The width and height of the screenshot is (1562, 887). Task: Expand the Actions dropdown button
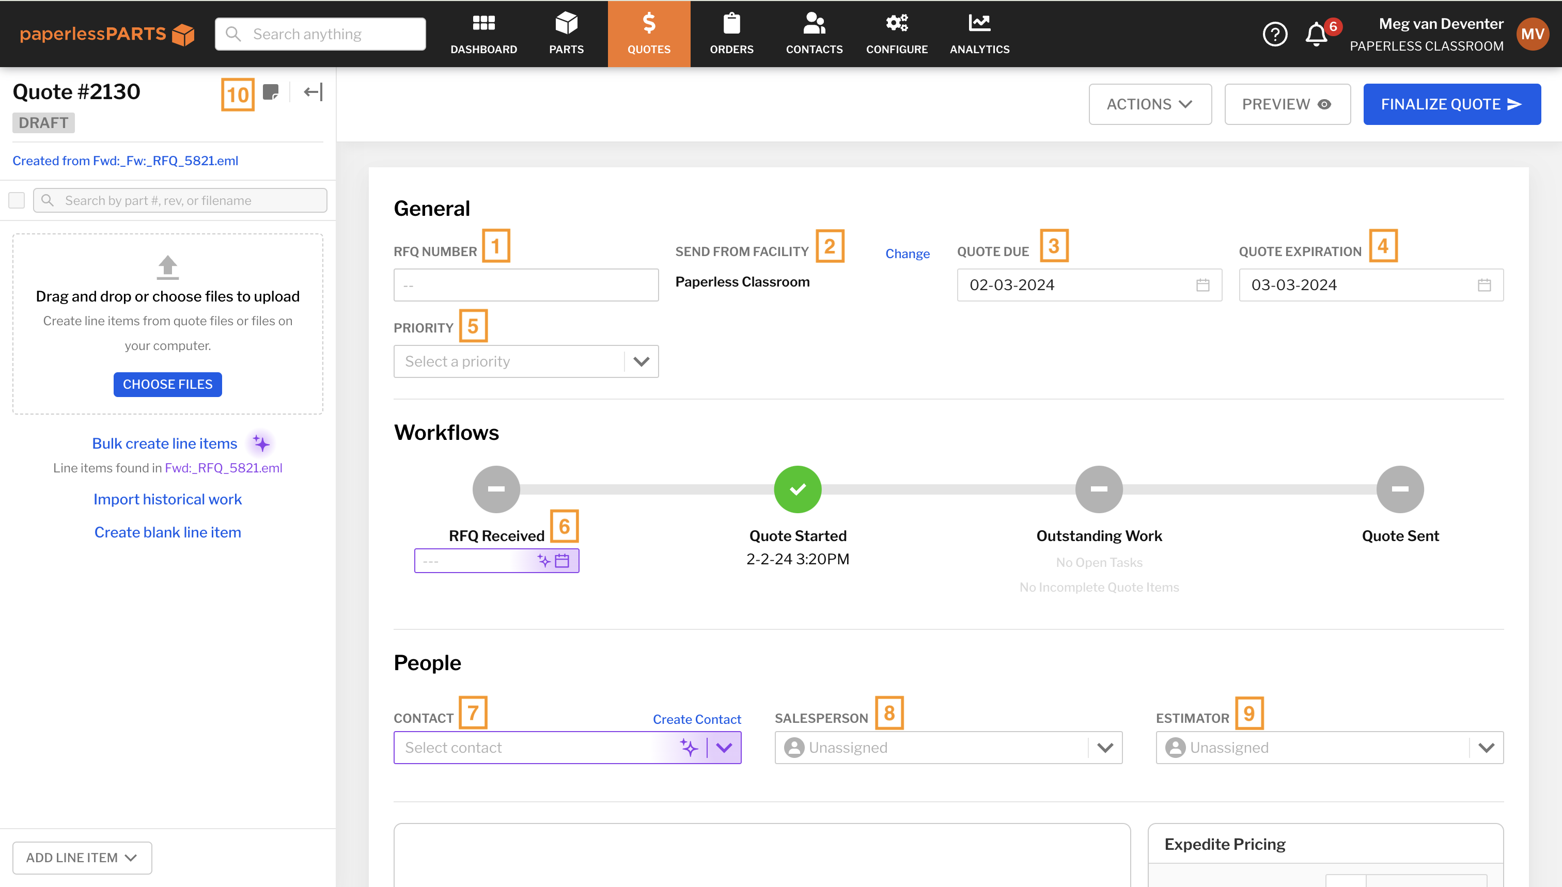coord(1150,104)
